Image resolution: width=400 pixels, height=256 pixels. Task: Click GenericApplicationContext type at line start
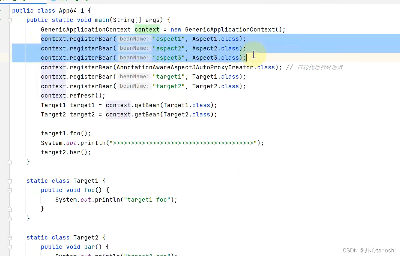pyautogui.click(x=86, y=29)
